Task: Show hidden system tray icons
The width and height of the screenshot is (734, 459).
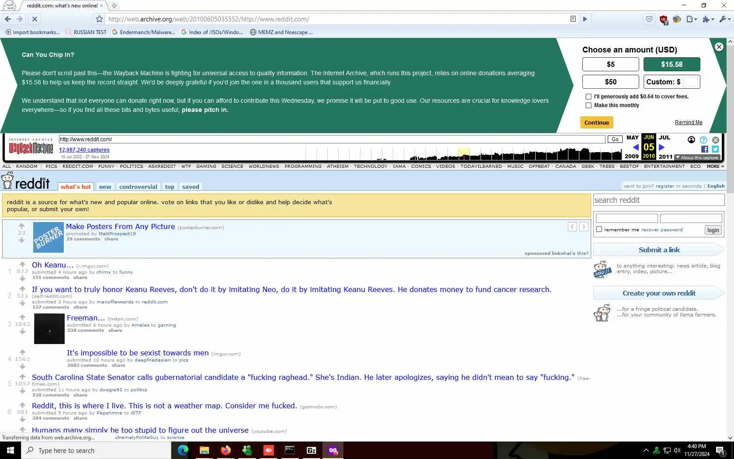Action: click(646, 450)
